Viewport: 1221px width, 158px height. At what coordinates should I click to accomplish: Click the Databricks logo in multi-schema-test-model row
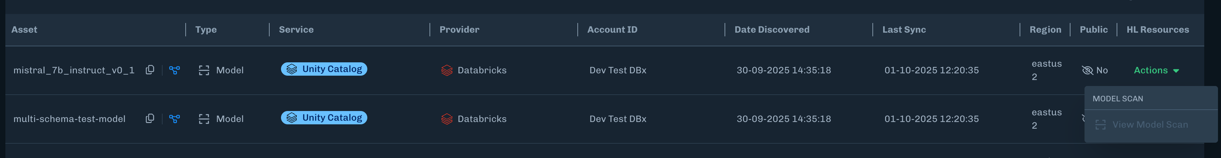[x=447, y=119]
